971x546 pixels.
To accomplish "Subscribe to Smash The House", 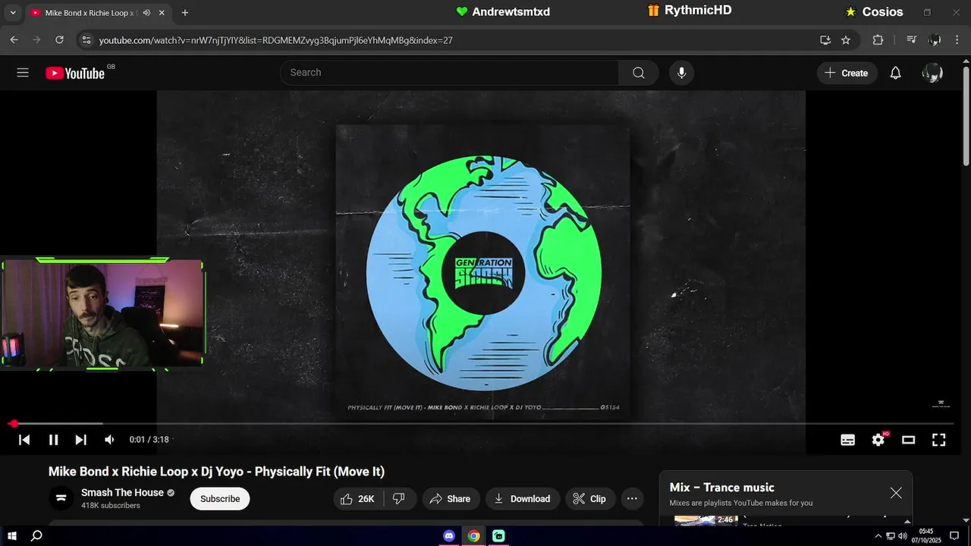I will (220, 499).
